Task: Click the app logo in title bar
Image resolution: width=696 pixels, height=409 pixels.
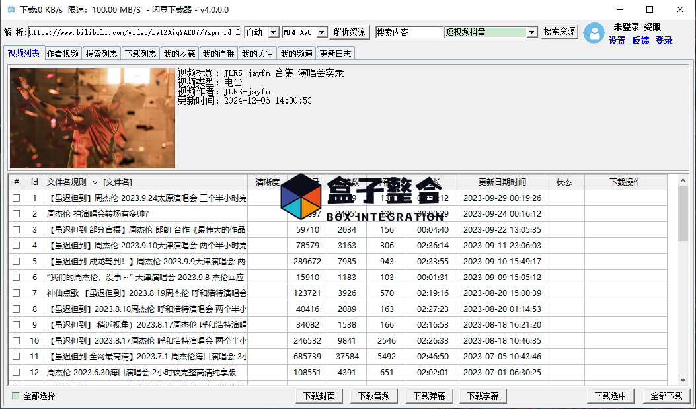Action: (11, 9)
